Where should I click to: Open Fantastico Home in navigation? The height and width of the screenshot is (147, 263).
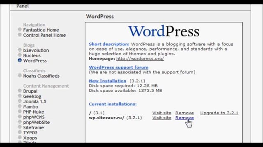point(41,30)
